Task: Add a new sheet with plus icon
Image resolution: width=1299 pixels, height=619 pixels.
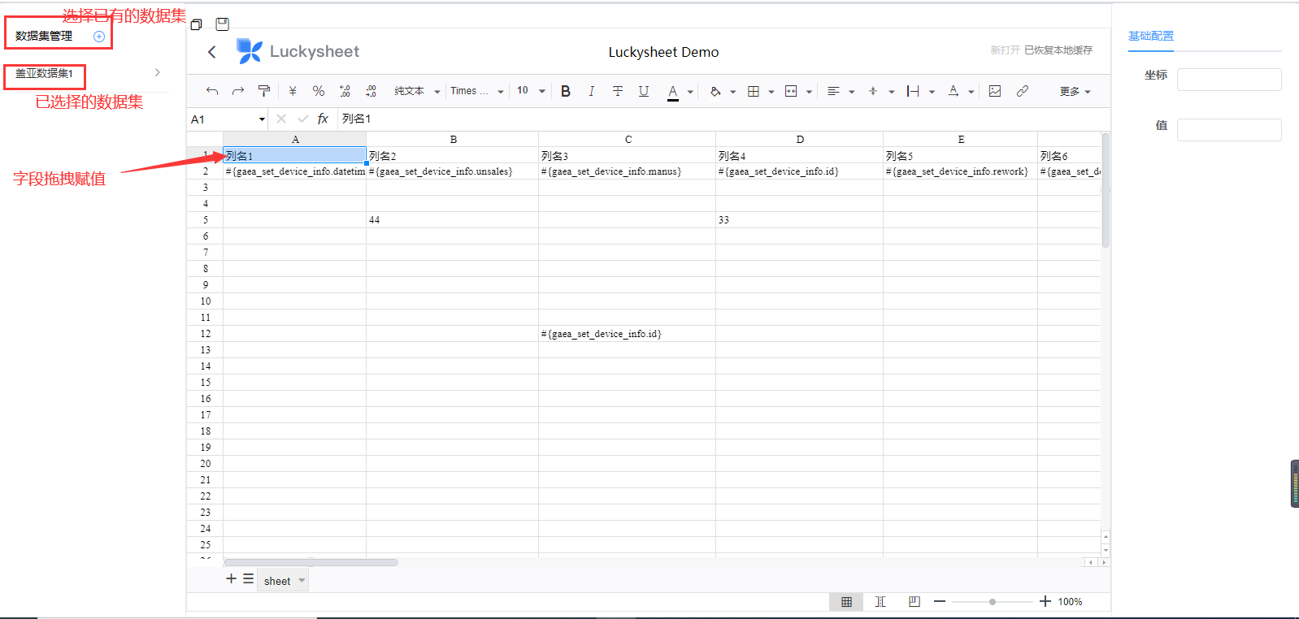Action: (x=231, y=579)
